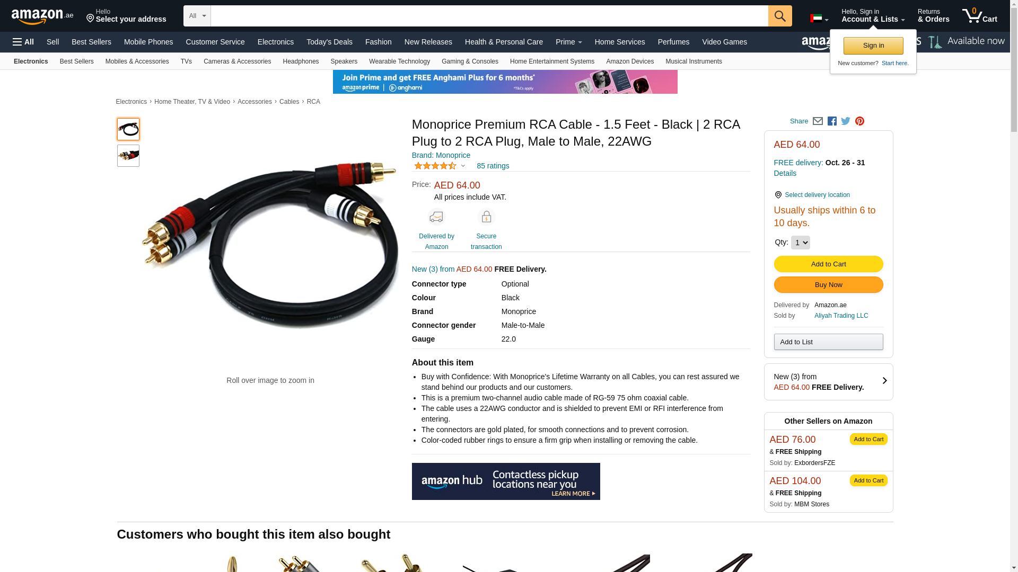Share product on Pinterest icon
Viewport: 1018px width, 572px height.
coord(859,121)
